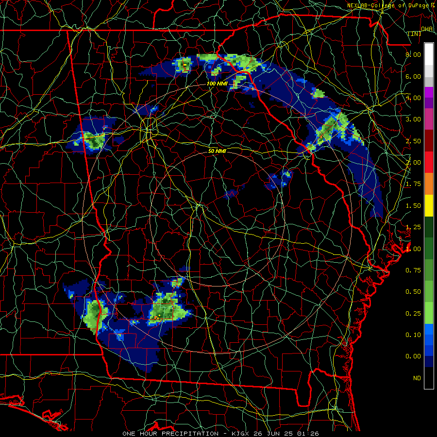Pick the orange swatch in the color scale

[429, 184]
